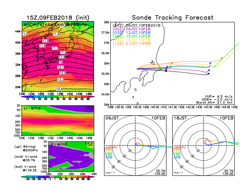
Task: Click the '60' ring label in 18JST hodograph
Action: tap(182, 167)
